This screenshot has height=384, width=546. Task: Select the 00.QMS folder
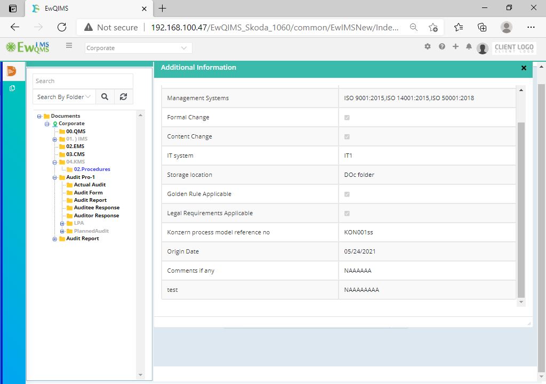[76, 131]
